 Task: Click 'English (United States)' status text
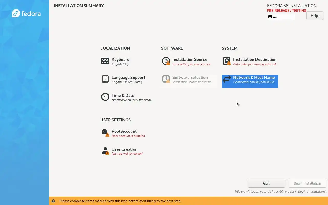point(127,82)
